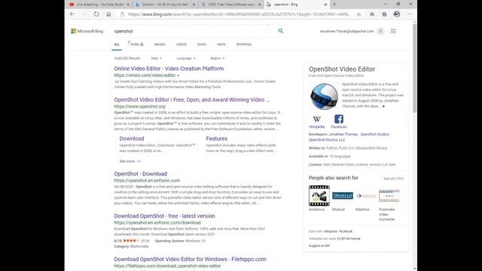Open the vimeo.com ad URL dropdown arrow
This screenshot has height=271, width=482.
pos(178,75)
